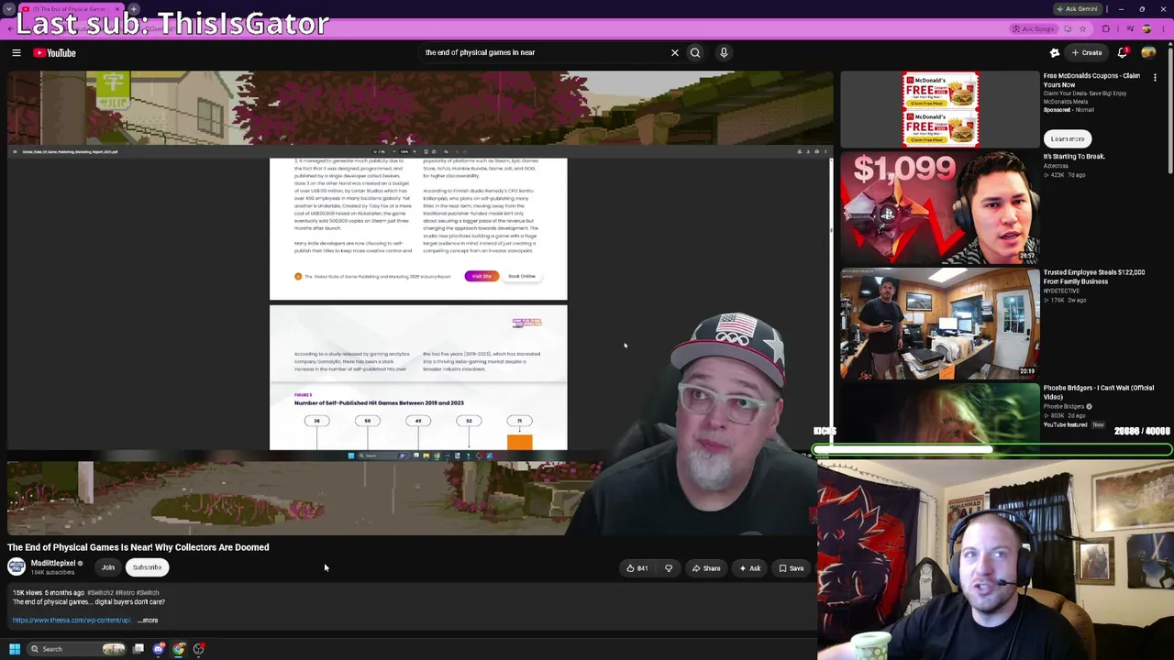Clear the YouTube search query
This screenshot has width=1174, height=660.
pyautogui.click(x=675, y=53)
